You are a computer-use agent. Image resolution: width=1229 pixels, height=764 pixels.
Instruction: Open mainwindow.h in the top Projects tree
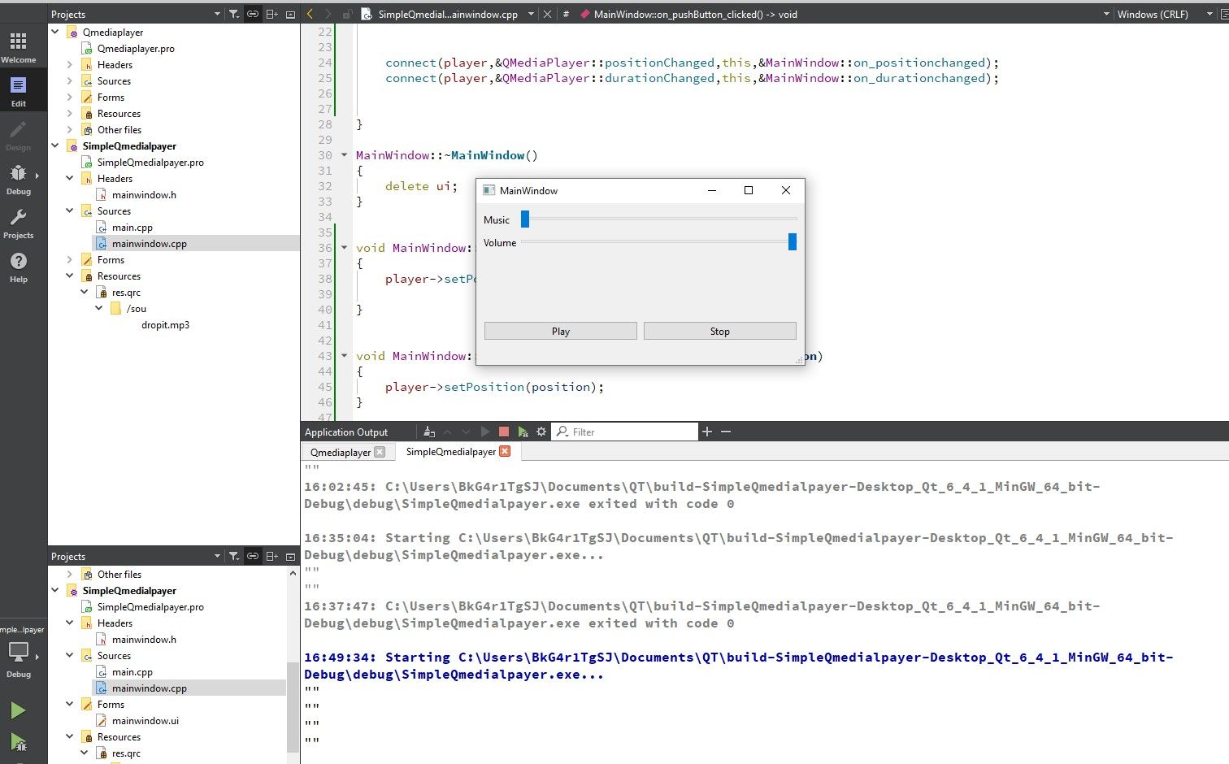point(144,194)
